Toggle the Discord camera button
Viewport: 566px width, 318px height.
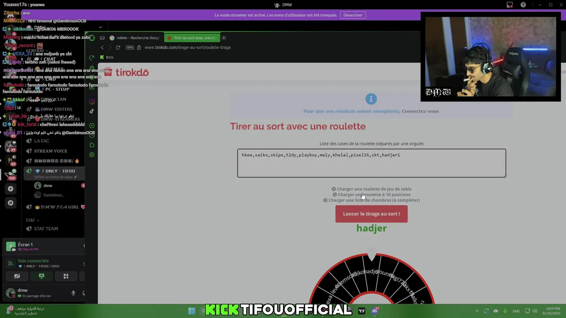17,276
